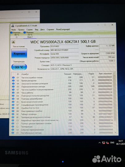Viewport: 125px width, 167px height.
Task: Click the buffer size value >= 32 MB
Action: pos(107,46)
